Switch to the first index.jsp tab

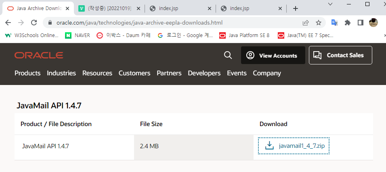click(180, 8)
